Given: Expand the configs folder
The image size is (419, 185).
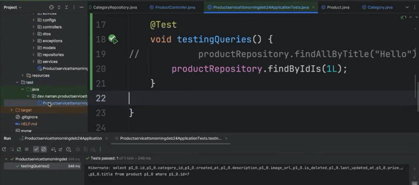Looking at the screenshot, I should coord(33,20).
